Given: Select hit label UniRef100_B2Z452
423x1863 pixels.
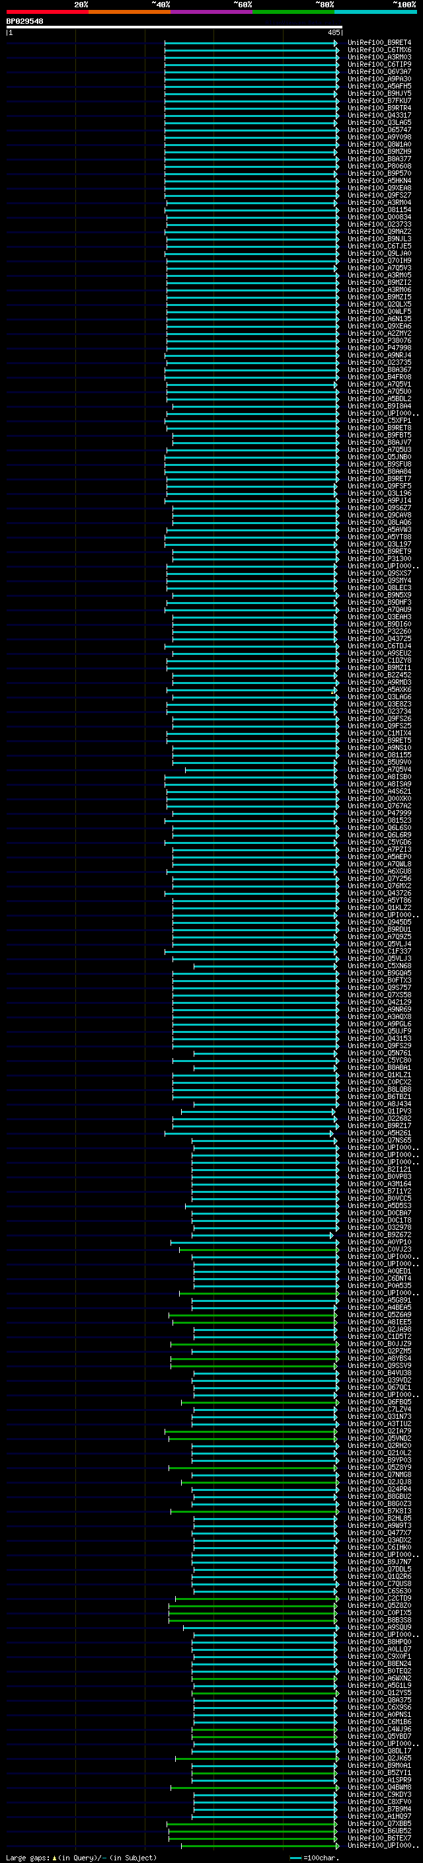Looking at the screenshot, I should (379, 675).
